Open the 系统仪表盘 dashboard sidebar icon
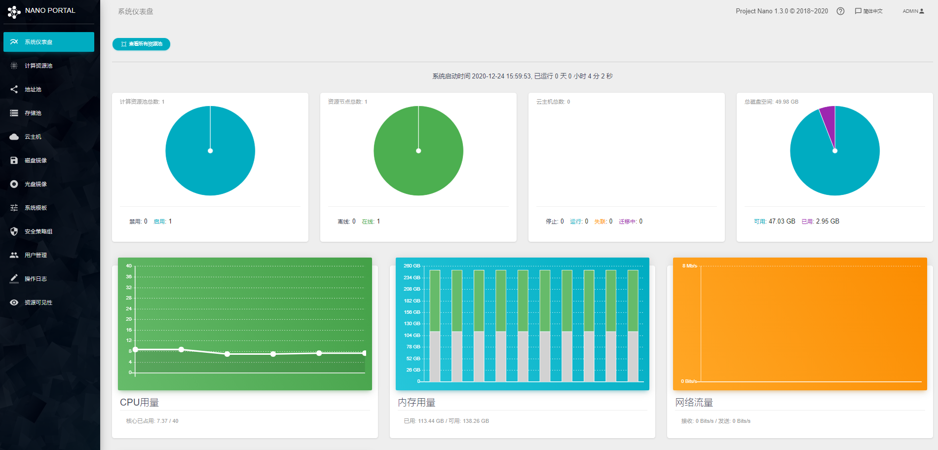This screenshot has width=938, height=450. (x=14, y=42)
